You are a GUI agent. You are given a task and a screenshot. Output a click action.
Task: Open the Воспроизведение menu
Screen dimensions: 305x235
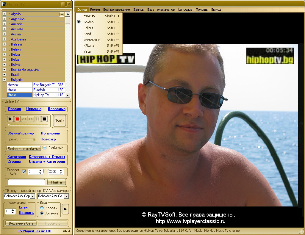116,10
